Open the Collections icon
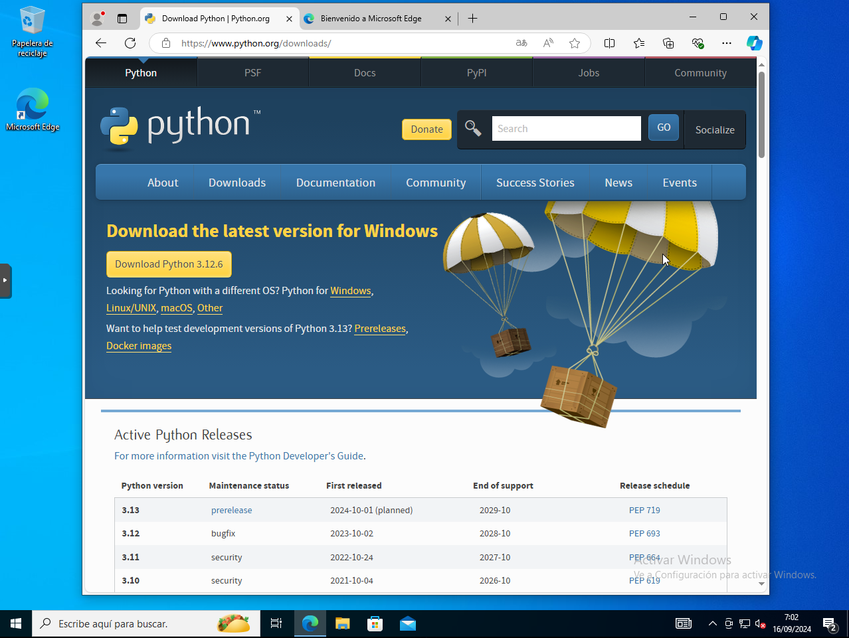Image resolution: width=849 pixels, height=638 pixels. 668,43
